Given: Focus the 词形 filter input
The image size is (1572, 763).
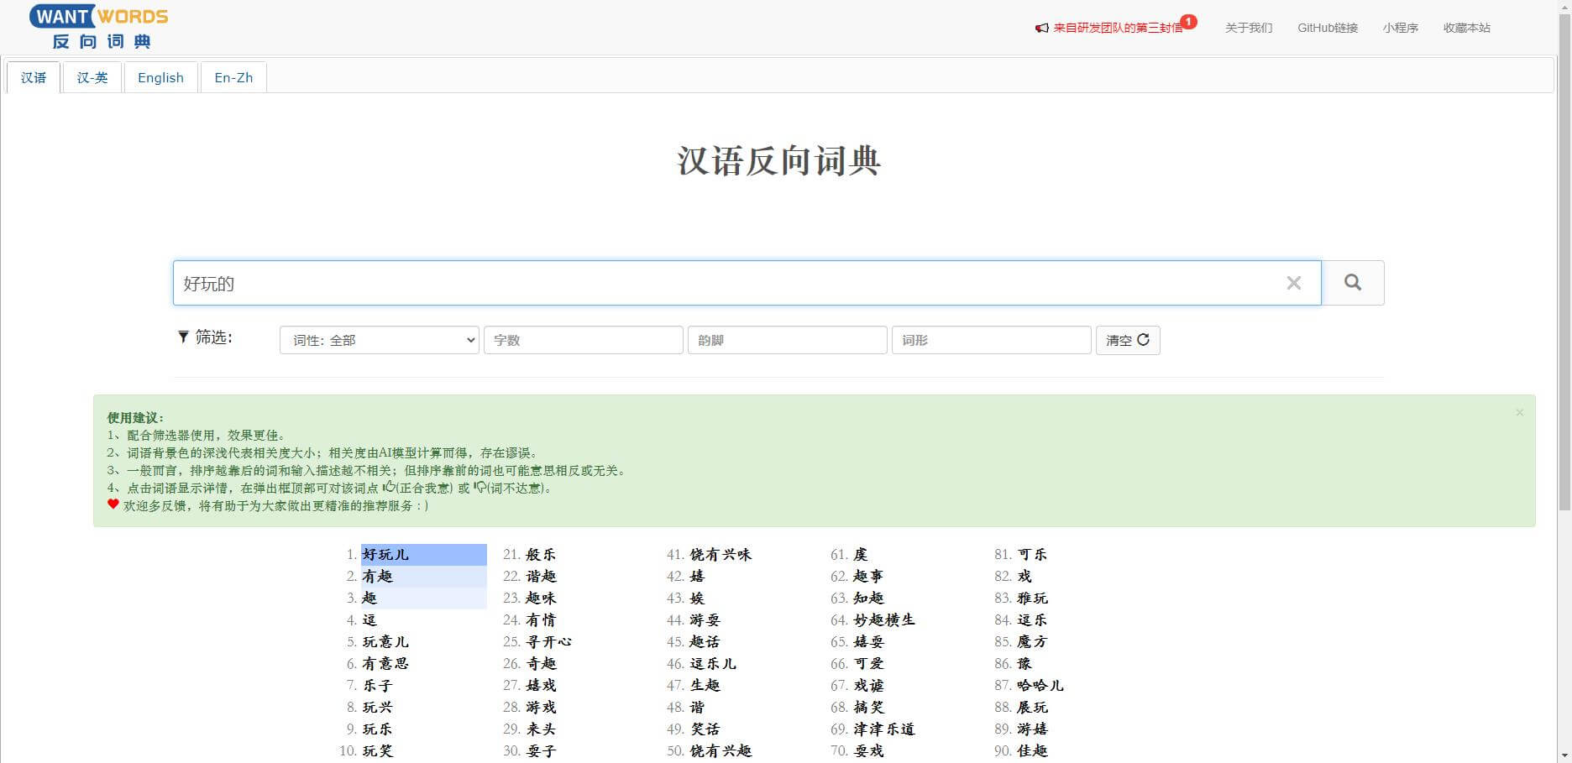Looking at the screenshot, I should tap(991, 340).
